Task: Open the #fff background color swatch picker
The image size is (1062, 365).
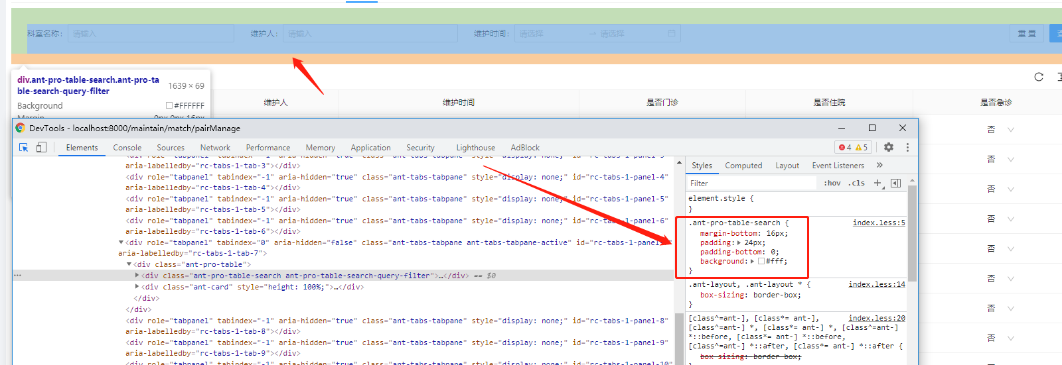Action: (761, 261)
